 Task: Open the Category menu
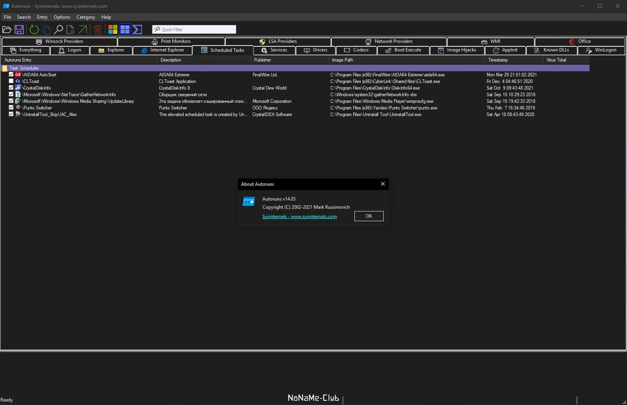click(x=86, y=17)
